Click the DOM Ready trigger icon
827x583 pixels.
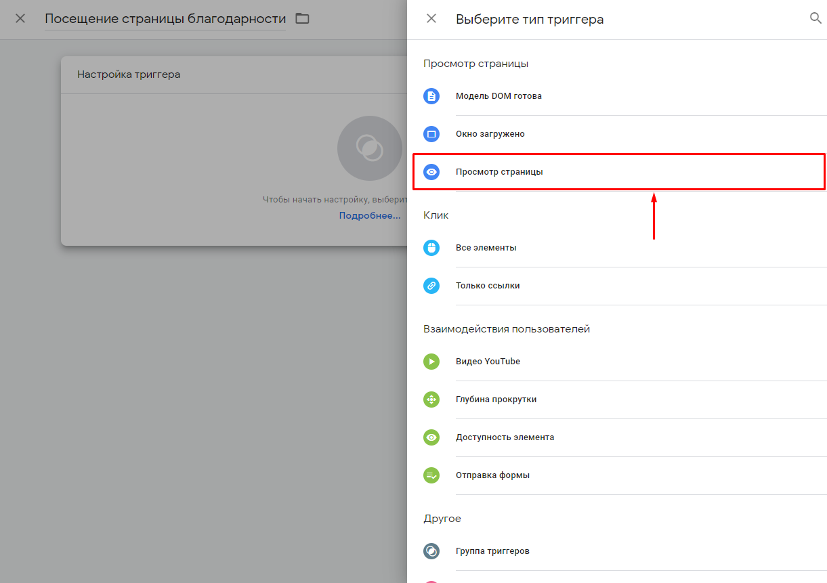431,96
